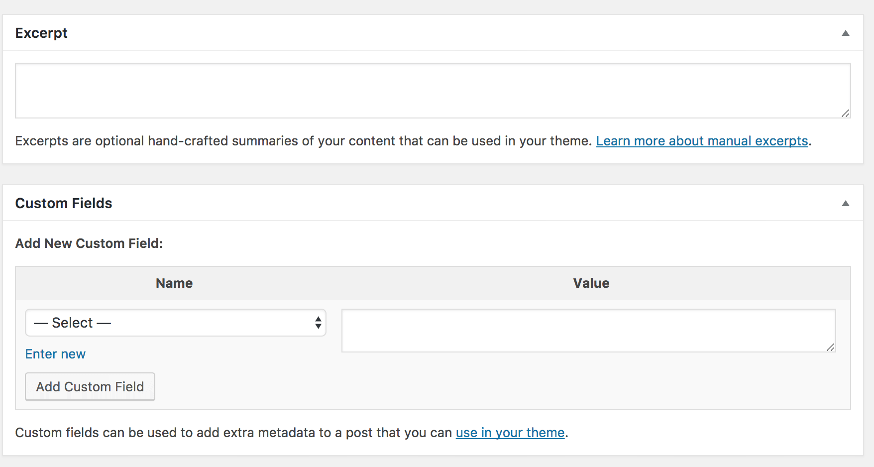The image size is (874, 467).
Task: Click the Excerpt panel title
Action: coord(41,33)
